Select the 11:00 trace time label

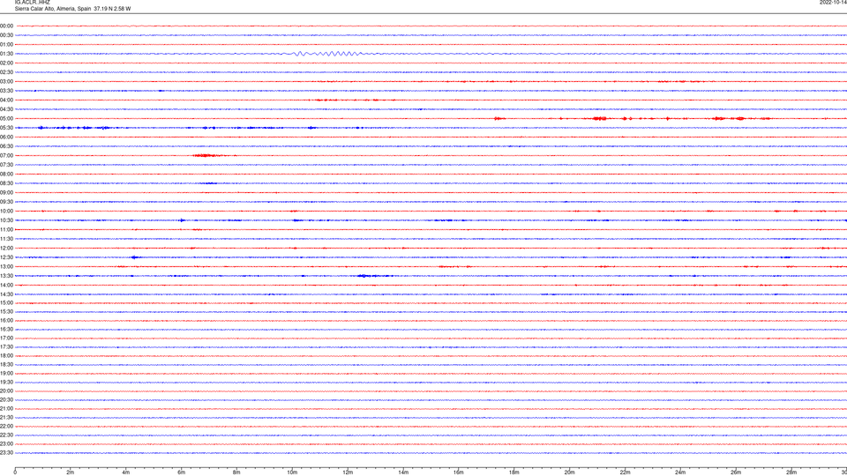[x=6, y=229]
